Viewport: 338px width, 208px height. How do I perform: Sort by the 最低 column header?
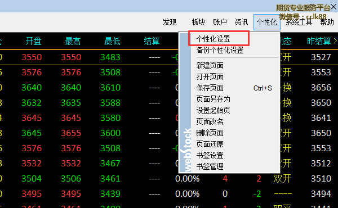point(112,41)
